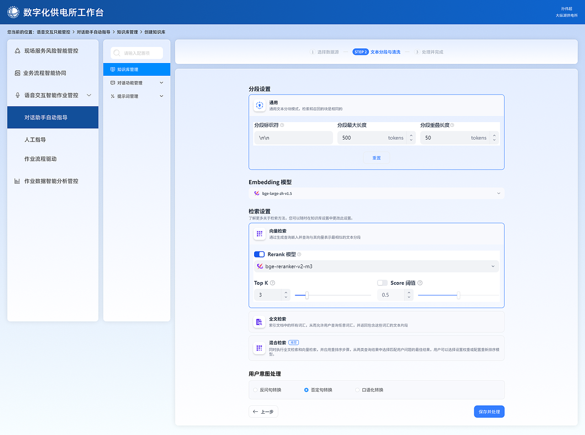Toggle the Rerank 模型 switch off
Viewport: 585px width, 435px height.
click(259, 254)
